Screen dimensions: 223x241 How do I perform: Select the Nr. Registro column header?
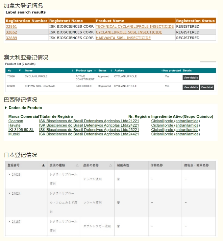[139, 116]
